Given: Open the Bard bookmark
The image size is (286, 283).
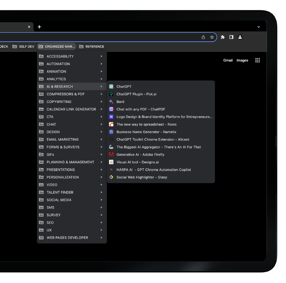Looking at the screenshot, I should pyautogui.click(x=161, y=102).
